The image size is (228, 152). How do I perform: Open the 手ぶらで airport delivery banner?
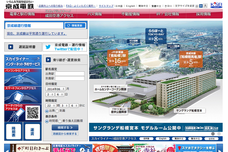pyautogui.click(x=72, y=148)
